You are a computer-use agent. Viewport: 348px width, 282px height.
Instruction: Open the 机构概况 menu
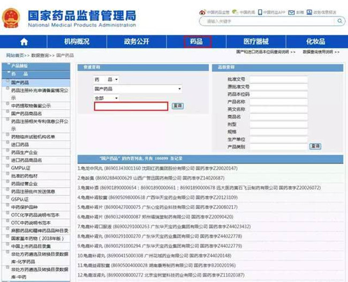pyautogui.click(x=77, y=41)
